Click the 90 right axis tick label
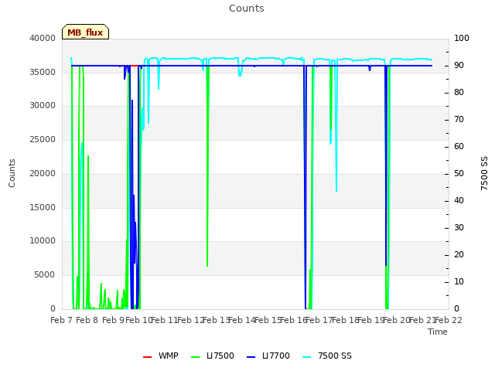This screenshot has height=371, width=495. click(459, 65)
